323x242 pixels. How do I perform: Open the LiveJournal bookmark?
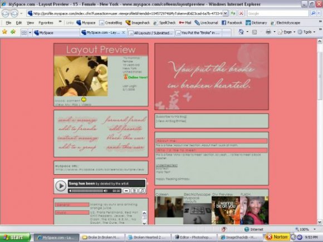[x=206, y=23]
